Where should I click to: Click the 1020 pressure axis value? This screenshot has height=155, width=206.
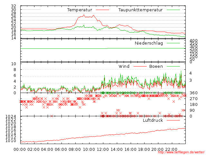11,123
